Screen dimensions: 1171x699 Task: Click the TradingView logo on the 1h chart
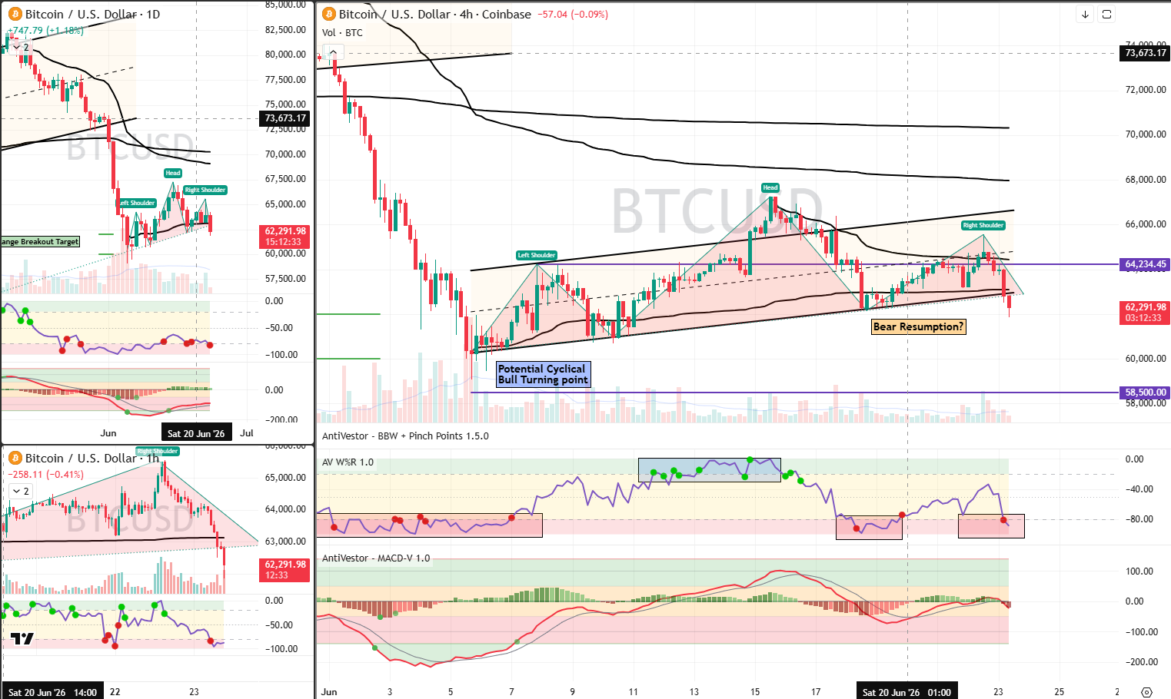22,638
